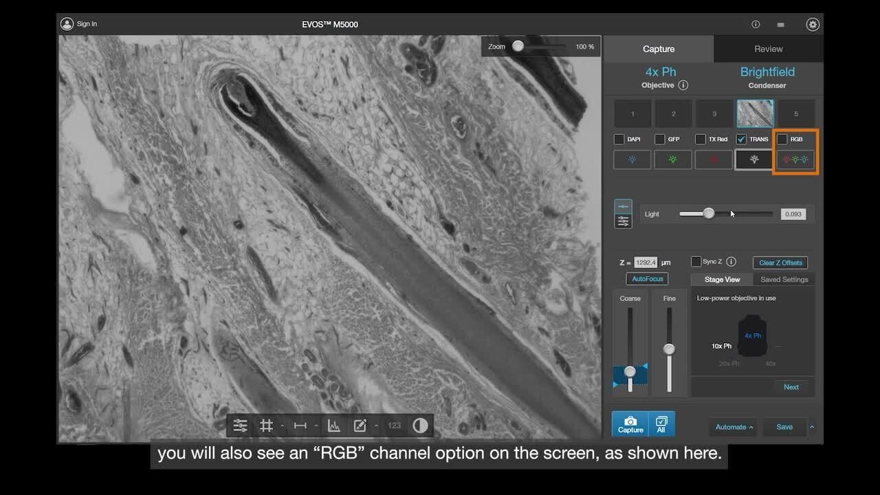Screen dimensions: 880x495
Task: Enable the DAPI channel checkbox
Action: tap(619, 139)
